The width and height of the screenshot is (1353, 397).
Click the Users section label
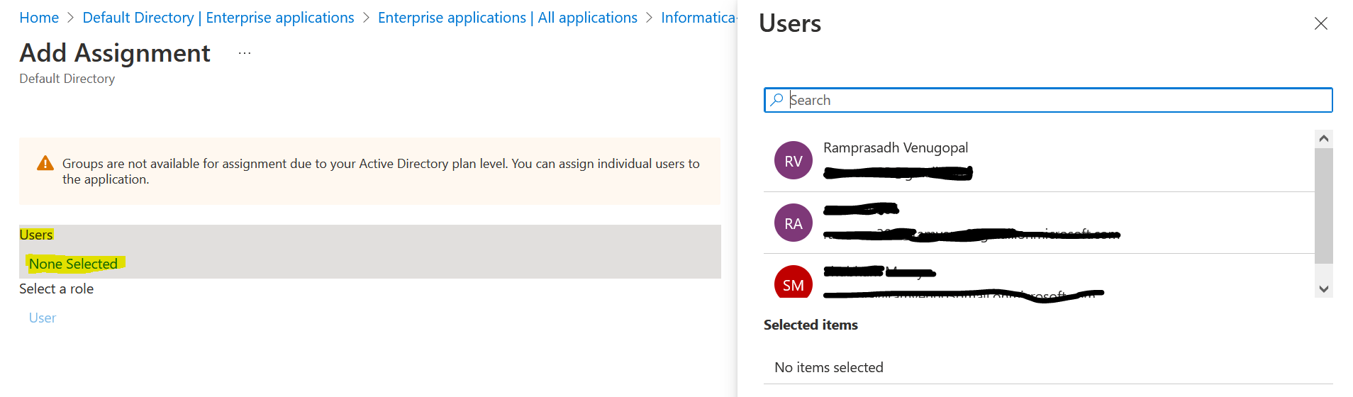(36, 235)
